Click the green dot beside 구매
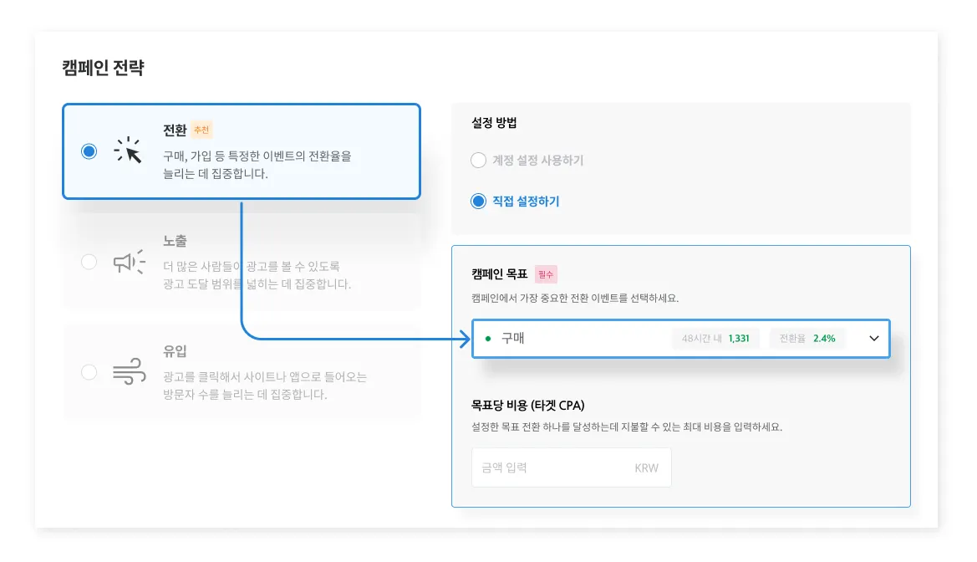The image size is (977, 562). (488, 339)
